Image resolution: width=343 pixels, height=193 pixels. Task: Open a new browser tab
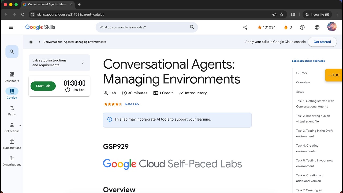pos(79,5)
